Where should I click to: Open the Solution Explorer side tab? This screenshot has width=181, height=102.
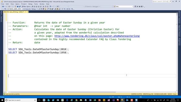(x=179, y=17)
